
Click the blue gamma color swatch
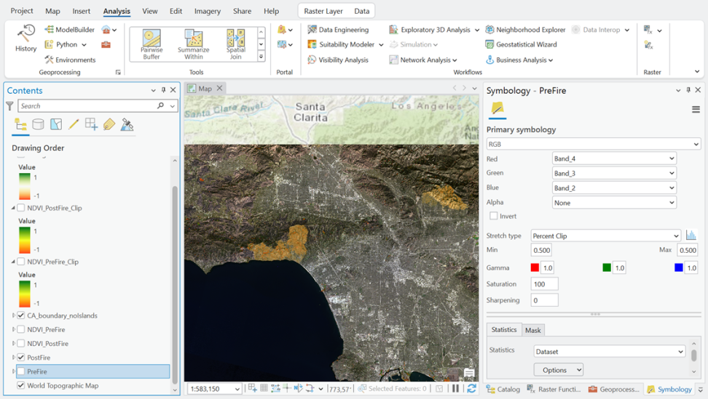tap(678, 267)
